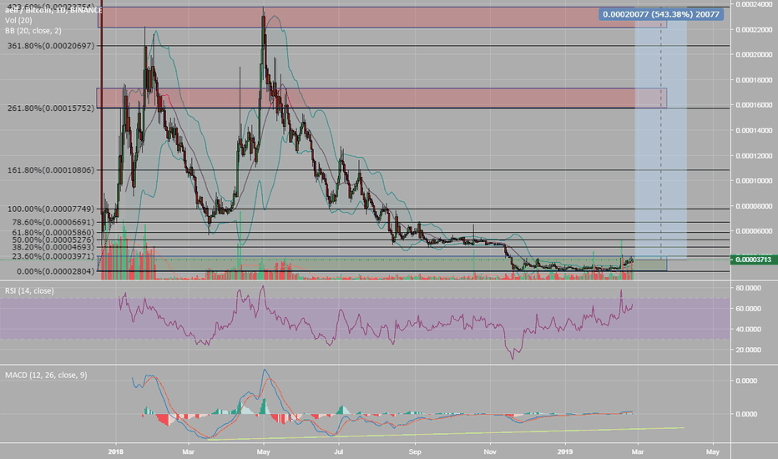
Task: Select the RSI (14, close) indicator label
Action: 29,290
